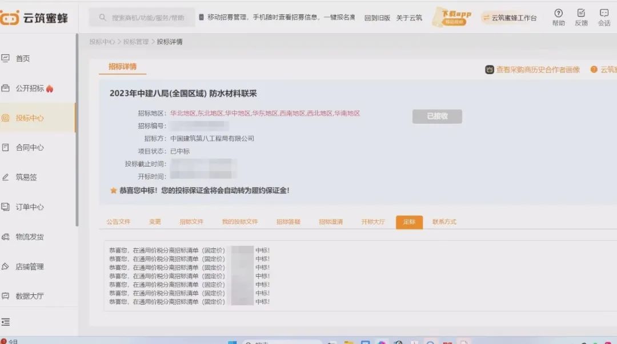Click 投标中心 breadcrumb link
The width and height of the screenshot is (617, 344).
102,42
